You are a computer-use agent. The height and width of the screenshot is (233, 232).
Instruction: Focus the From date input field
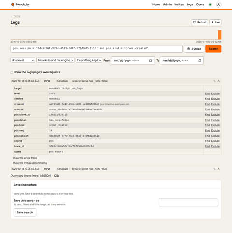tap(133, 61)
